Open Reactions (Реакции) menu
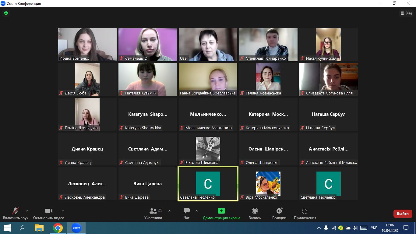 click(279, 211)
